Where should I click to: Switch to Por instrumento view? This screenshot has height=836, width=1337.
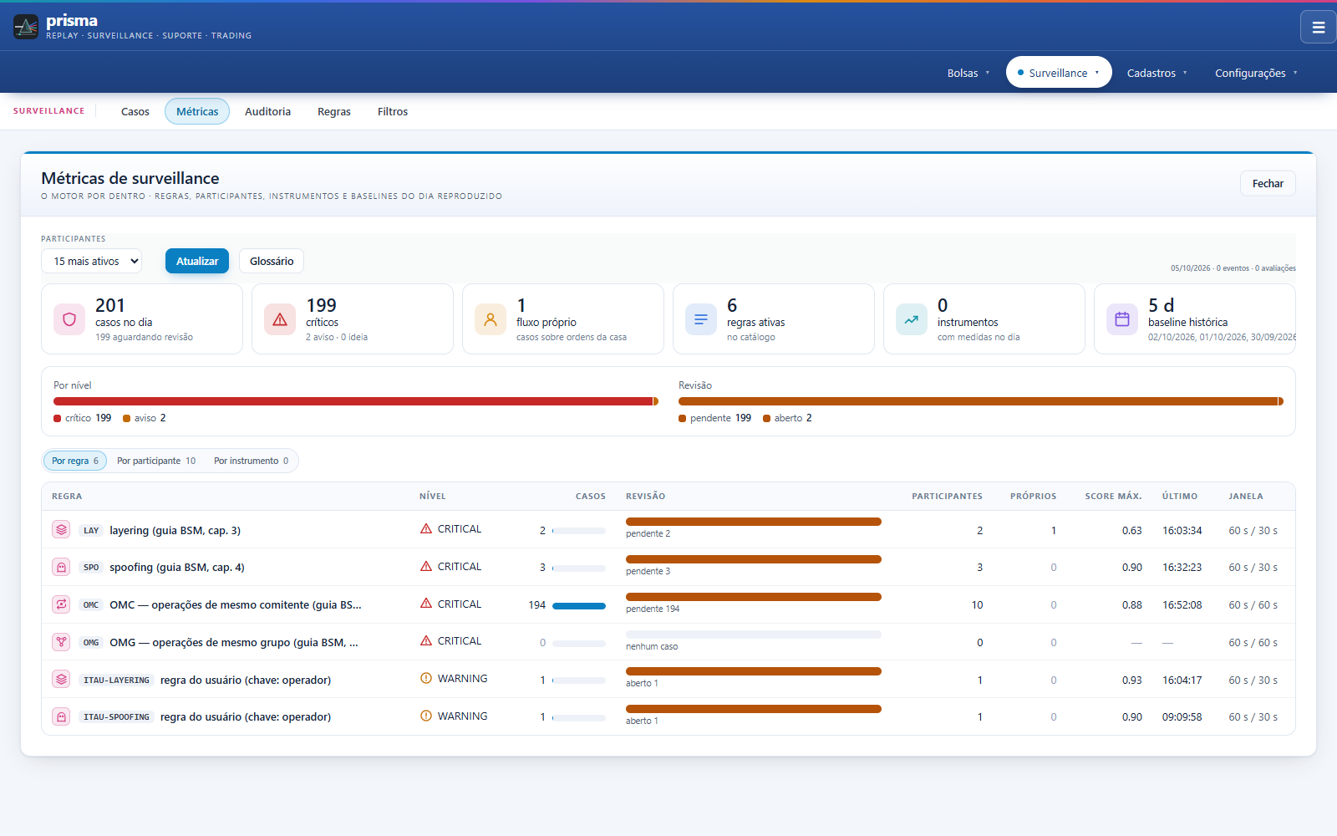click(252, 461)
